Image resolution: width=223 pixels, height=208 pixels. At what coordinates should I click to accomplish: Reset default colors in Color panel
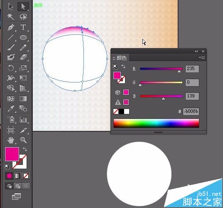[x=115, y=67]
